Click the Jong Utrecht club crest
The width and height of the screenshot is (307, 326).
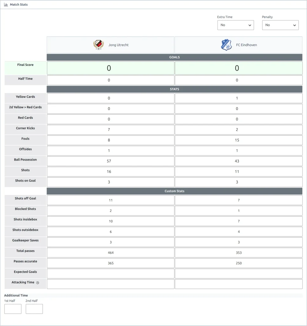[98, 45]
